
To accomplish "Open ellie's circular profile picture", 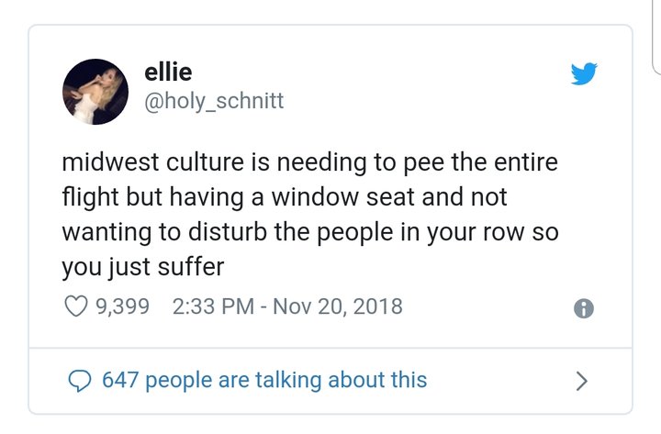I will coord(95,92).
